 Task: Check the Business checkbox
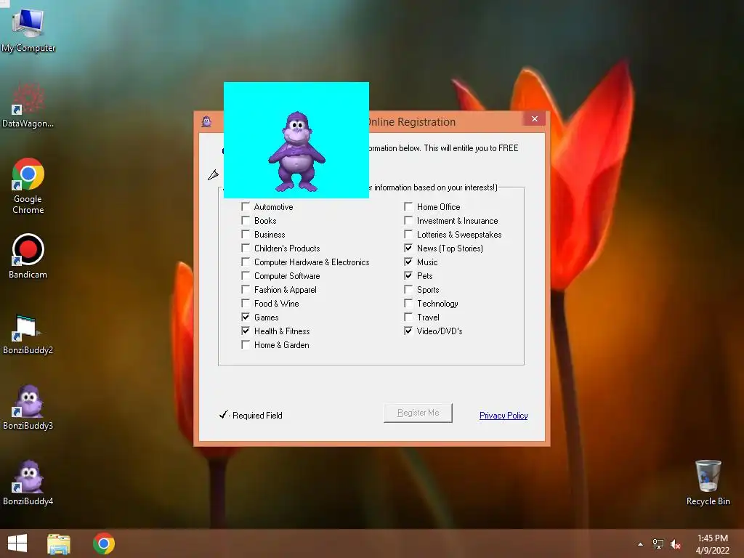coord(246,234)
